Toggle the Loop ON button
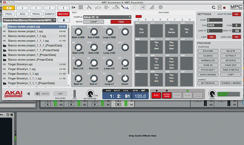This screenshot has width=244, height=145. [x=211, y=37]
